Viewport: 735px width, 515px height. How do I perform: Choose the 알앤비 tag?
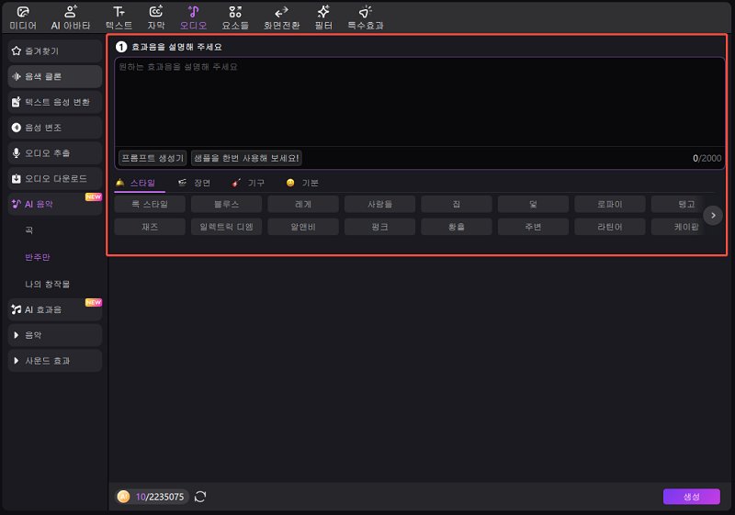303,227
